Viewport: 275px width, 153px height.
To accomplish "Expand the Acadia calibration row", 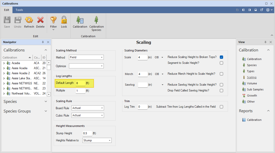I will click(x=4, y=63).
